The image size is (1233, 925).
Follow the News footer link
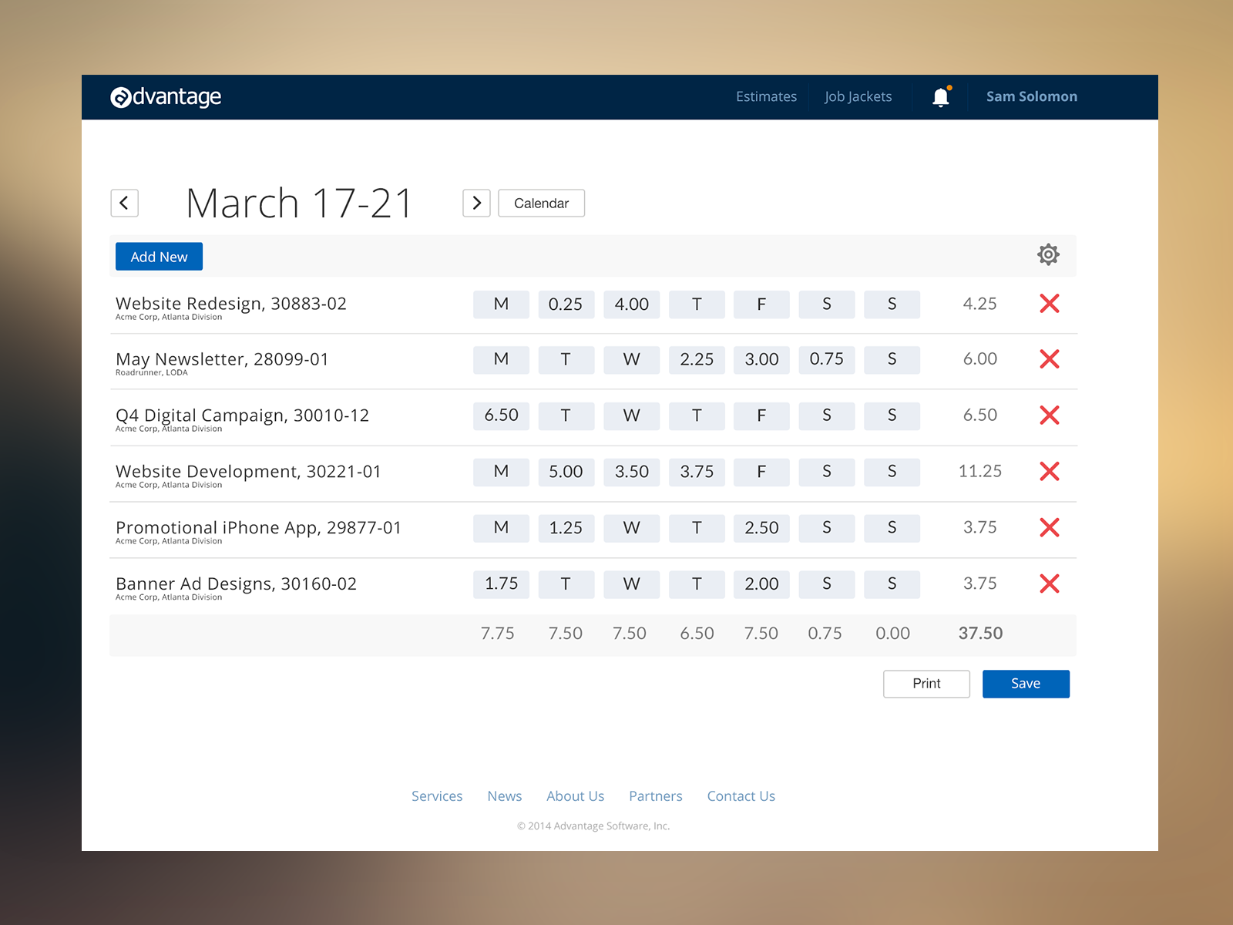[505, 796]
